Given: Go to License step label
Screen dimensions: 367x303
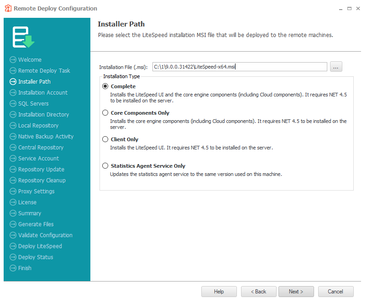Looking at the screenshot, I should coord(27,202).
